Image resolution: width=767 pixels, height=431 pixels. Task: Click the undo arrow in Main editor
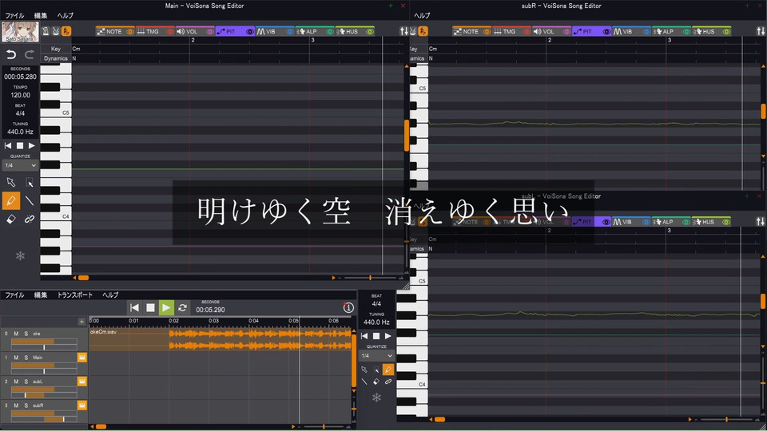[x=10, y=54]
